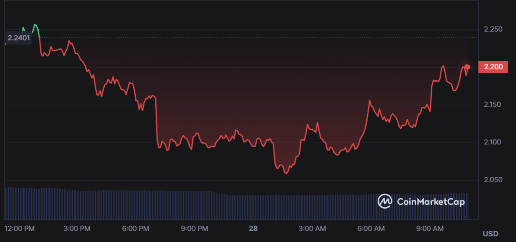Click the 2.250 price axis label
This screenshot has height=242, width=516.
(x=493, y=29)
